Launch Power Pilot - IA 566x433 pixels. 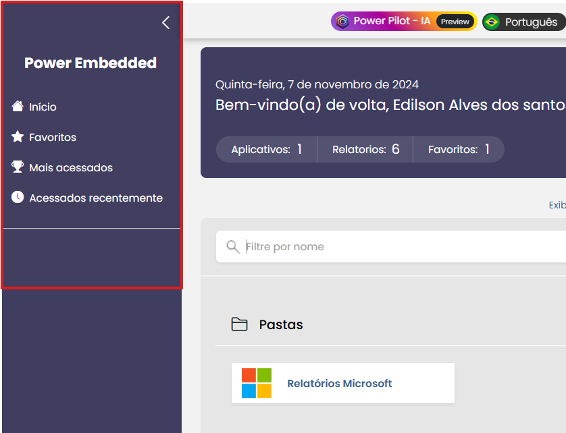point(392,22)
